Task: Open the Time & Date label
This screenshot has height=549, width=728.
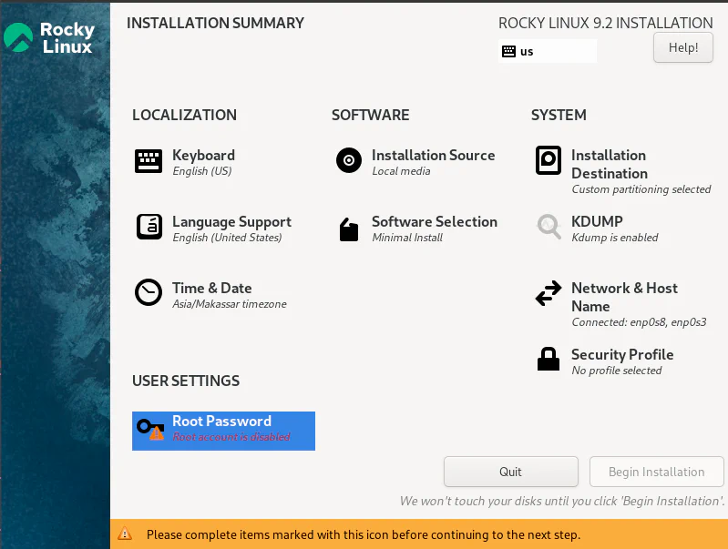Action: click(211, 289)
